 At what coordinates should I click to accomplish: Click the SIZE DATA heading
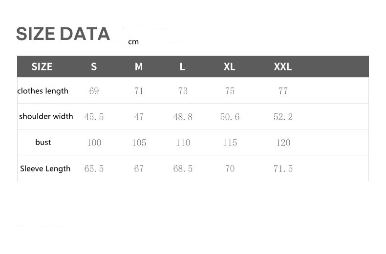pyautogui.click(x=63, y=34)
